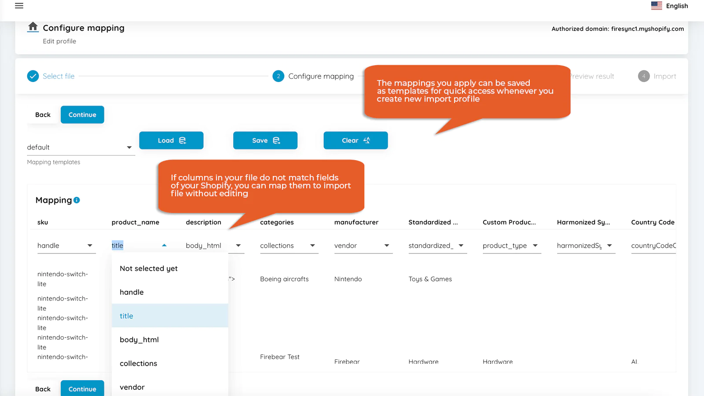This screenshot has width=704, height=396.
Task: Open the hamburger menu
Action: pos(19,6)
